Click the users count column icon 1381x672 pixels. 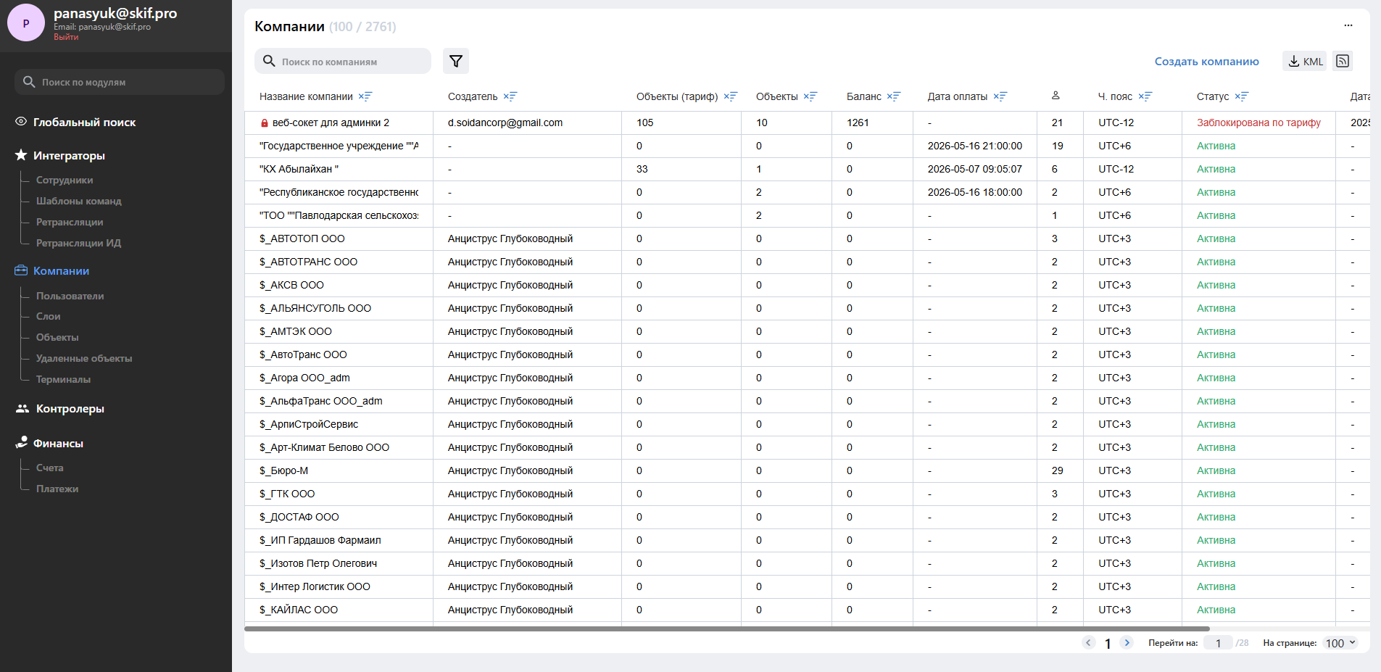click(1056, 96)
